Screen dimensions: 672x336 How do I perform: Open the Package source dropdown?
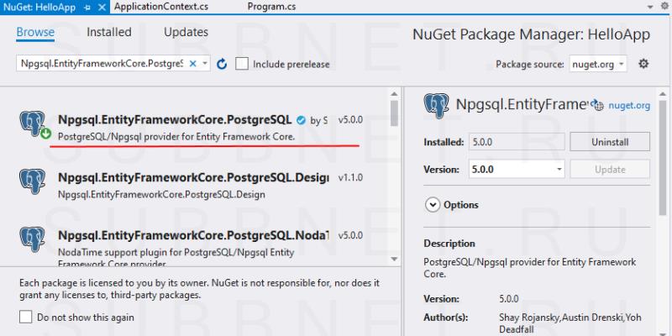pos(598,64)
